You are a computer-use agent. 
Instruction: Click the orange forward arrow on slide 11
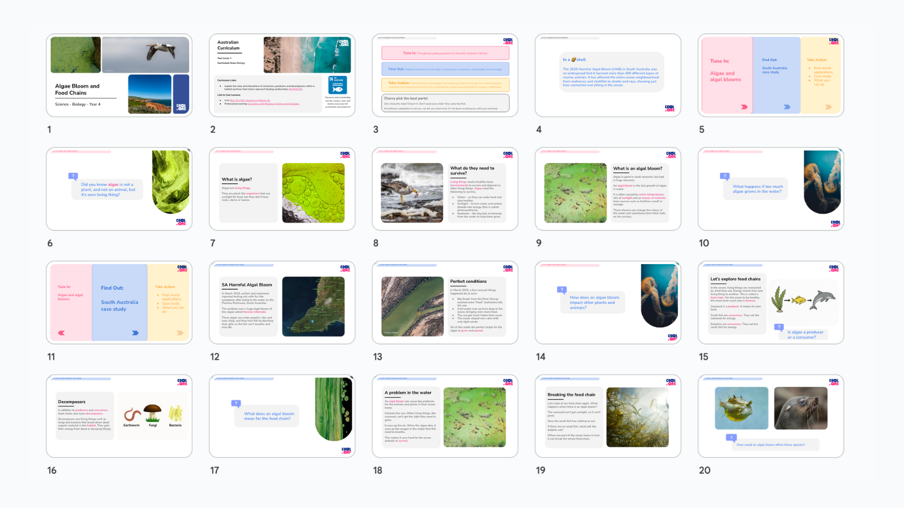[180, 333]
